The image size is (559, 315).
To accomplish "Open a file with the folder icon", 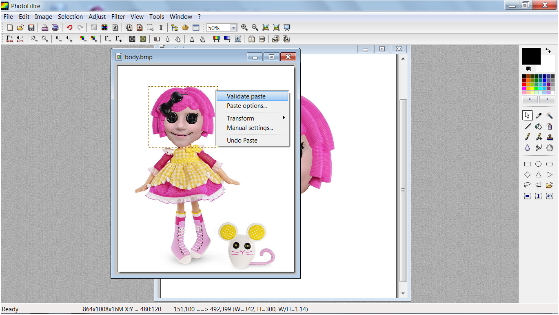I will click(x=20, y=27).
